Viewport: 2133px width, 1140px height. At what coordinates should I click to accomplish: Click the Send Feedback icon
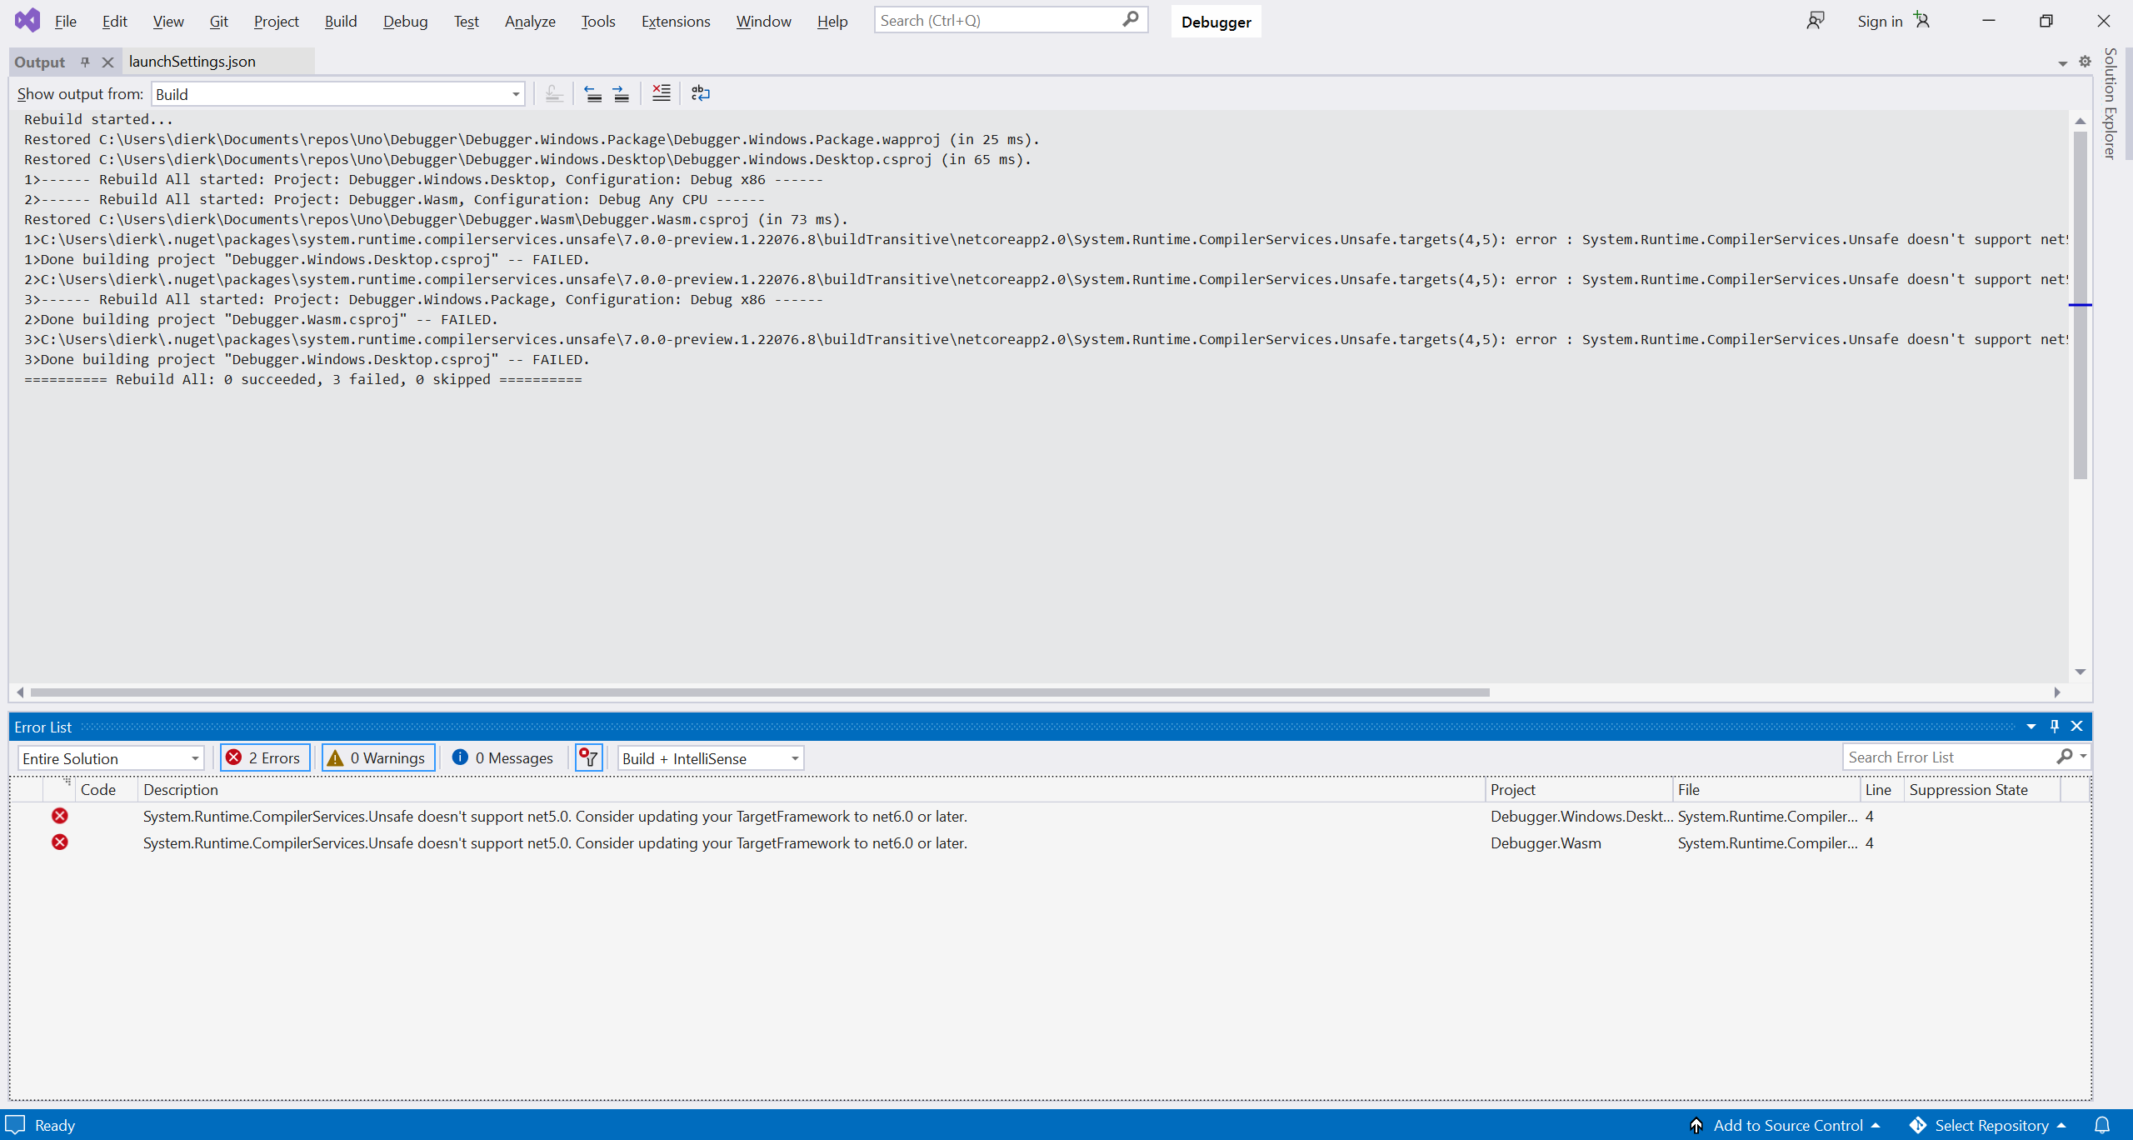click(x=1816, y=21)
